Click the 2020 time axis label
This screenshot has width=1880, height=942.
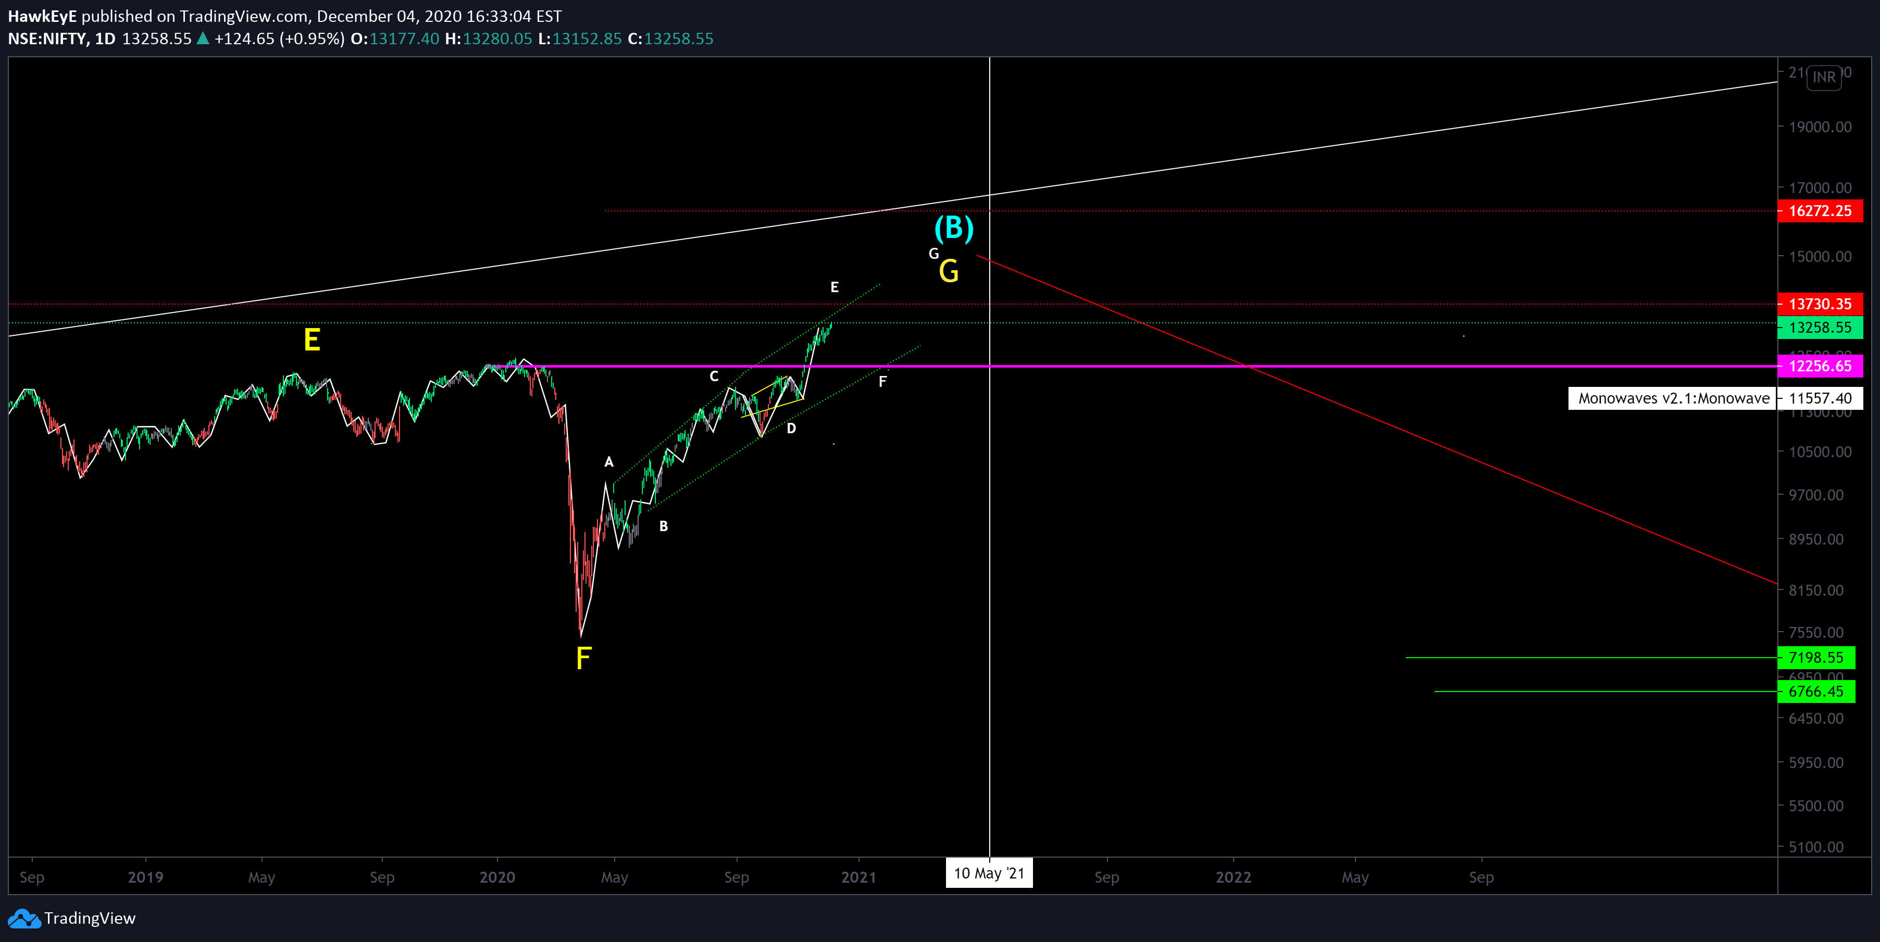click(x=497, y=877)
